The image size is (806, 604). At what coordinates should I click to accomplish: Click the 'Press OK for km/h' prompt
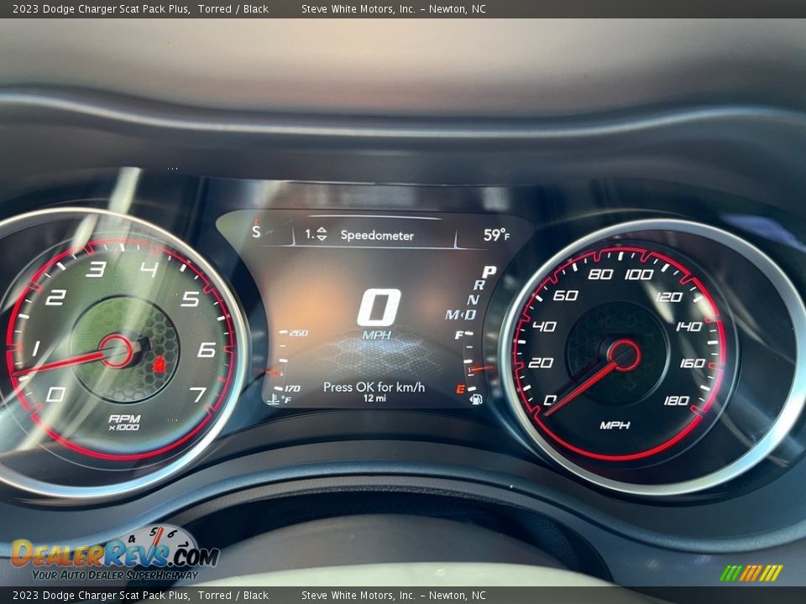click(374, 387)
